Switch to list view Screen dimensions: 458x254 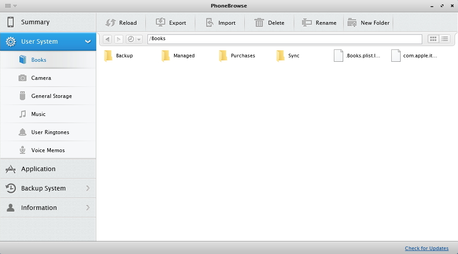point(444,38)
